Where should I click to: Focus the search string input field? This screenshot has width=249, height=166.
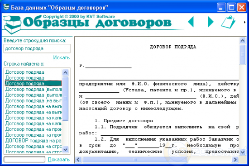click(37, 48)
